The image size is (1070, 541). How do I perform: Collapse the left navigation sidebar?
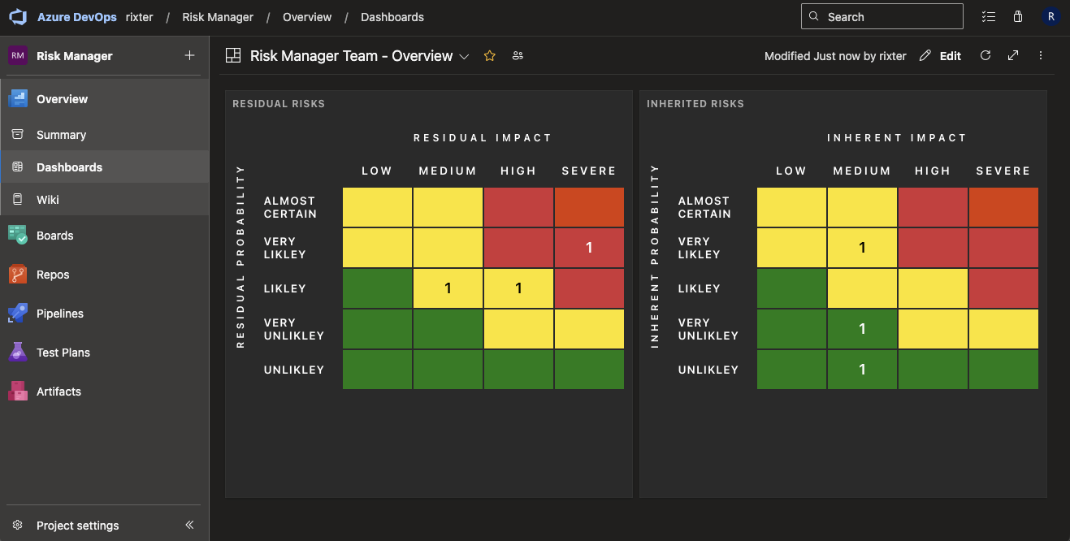pos(189,524)
